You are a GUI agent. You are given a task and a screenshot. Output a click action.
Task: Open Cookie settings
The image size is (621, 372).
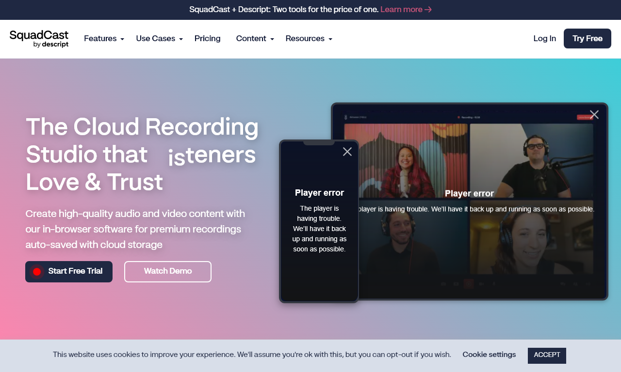pos(489,355)
